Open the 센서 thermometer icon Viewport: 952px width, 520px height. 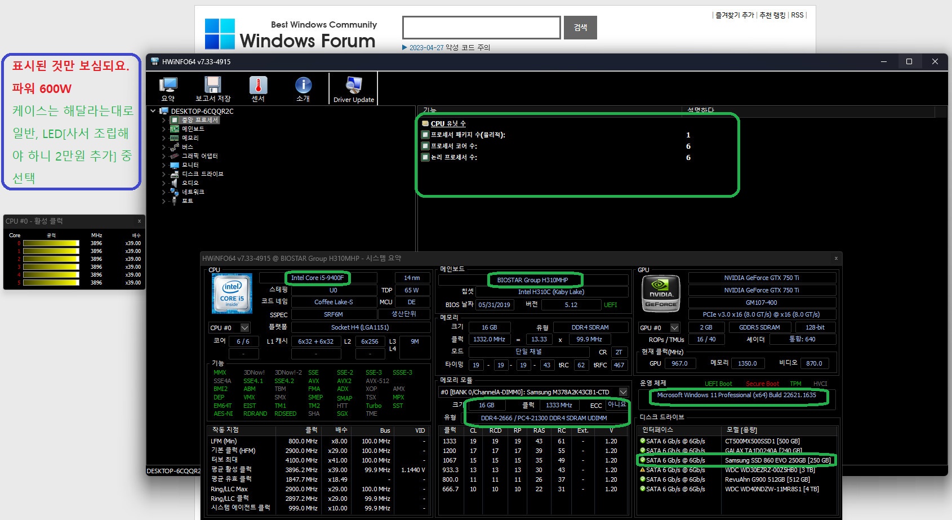point(258,85)
